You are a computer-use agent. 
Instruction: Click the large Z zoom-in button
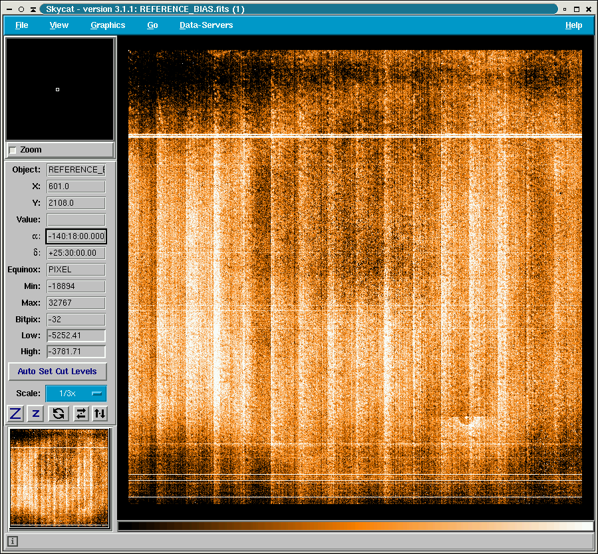click(x=15, y=414)
